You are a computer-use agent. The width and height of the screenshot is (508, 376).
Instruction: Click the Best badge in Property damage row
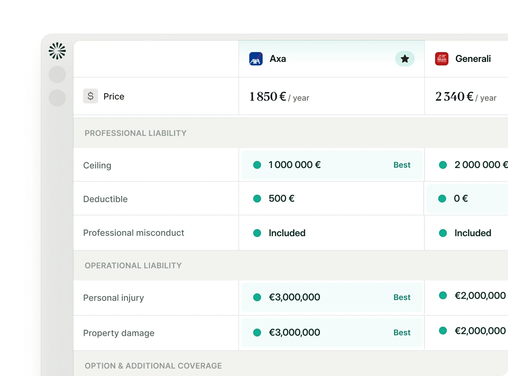click(402, 333)
